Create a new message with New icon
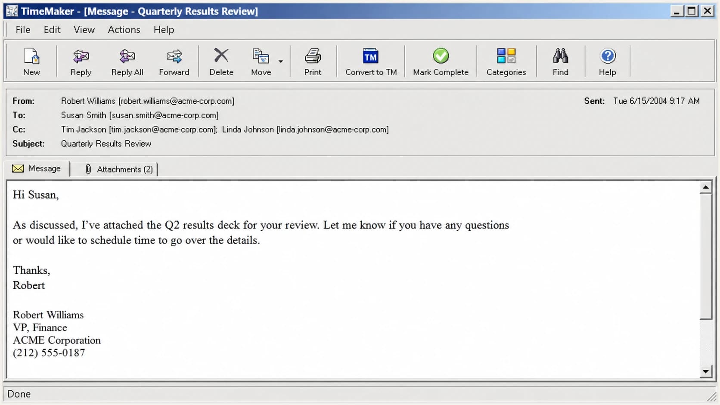 [x=31, y=62]
